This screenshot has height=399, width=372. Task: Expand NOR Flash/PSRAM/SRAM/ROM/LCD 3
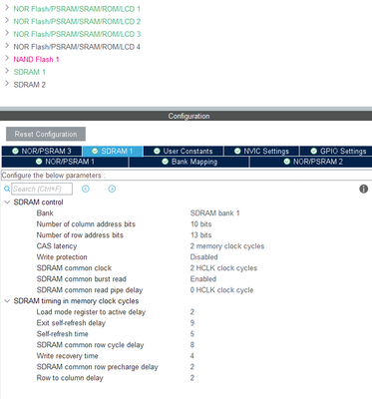tap(7, 33)
